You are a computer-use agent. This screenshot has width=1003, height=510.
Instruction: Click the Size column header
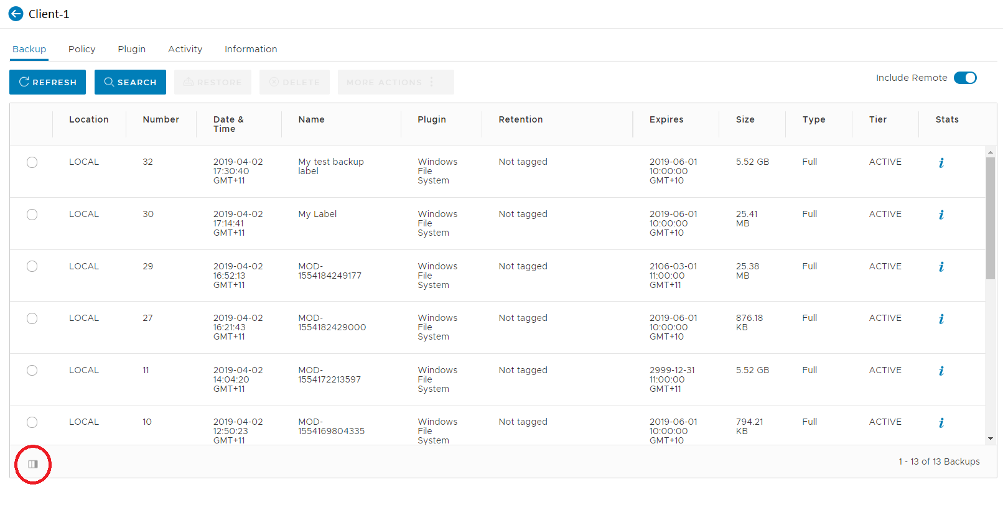745,119
